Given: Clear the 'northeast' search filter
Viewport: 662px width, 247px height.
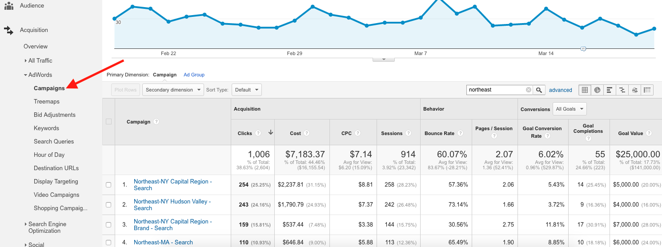Looking at the screenshot, I should [x=528, y=90].
